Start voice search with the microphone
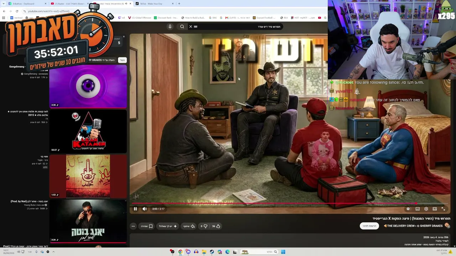The width and height of the screenshot is (456, 256). [170, 27]
